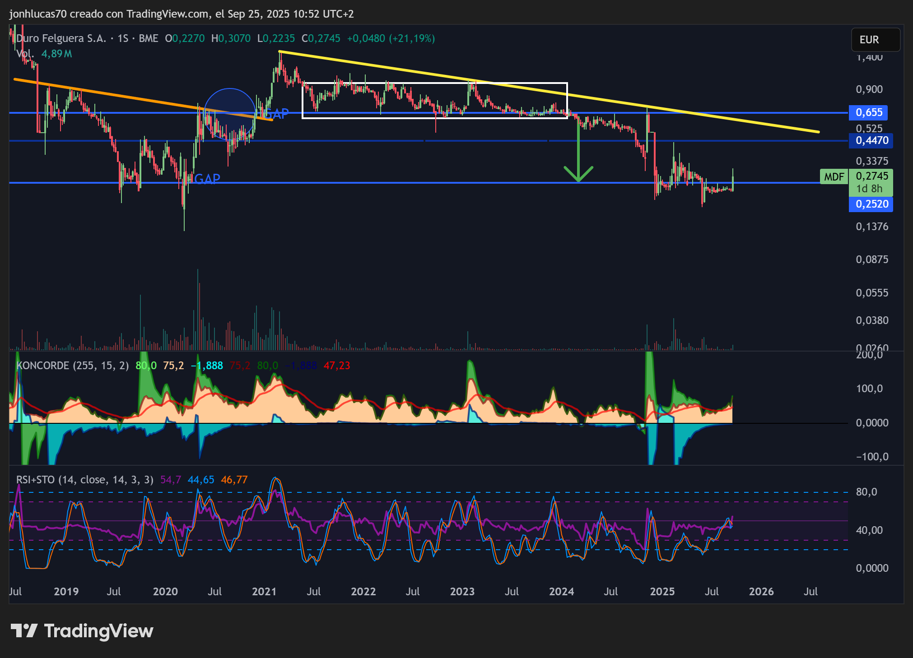Select the 0,2520 price level label

pyautogui.click(x=871, y=204)
